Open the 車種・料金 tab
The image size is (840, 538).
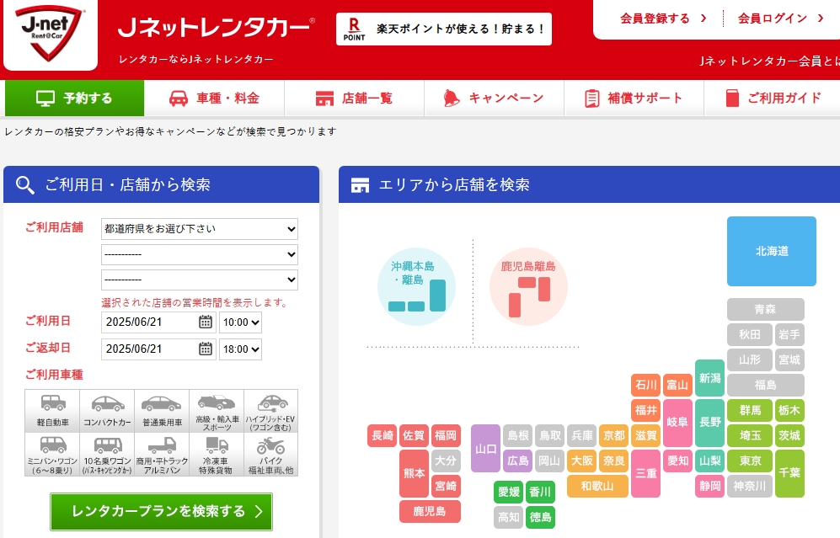[214, 98]
